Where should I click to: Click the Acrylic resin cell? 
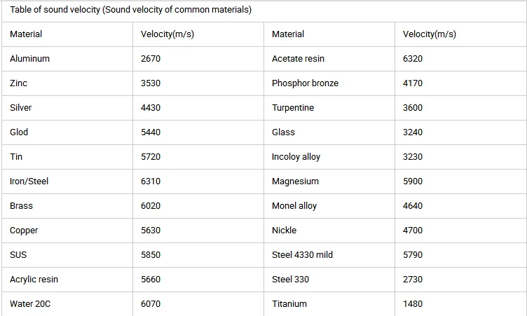pos(34,280)
